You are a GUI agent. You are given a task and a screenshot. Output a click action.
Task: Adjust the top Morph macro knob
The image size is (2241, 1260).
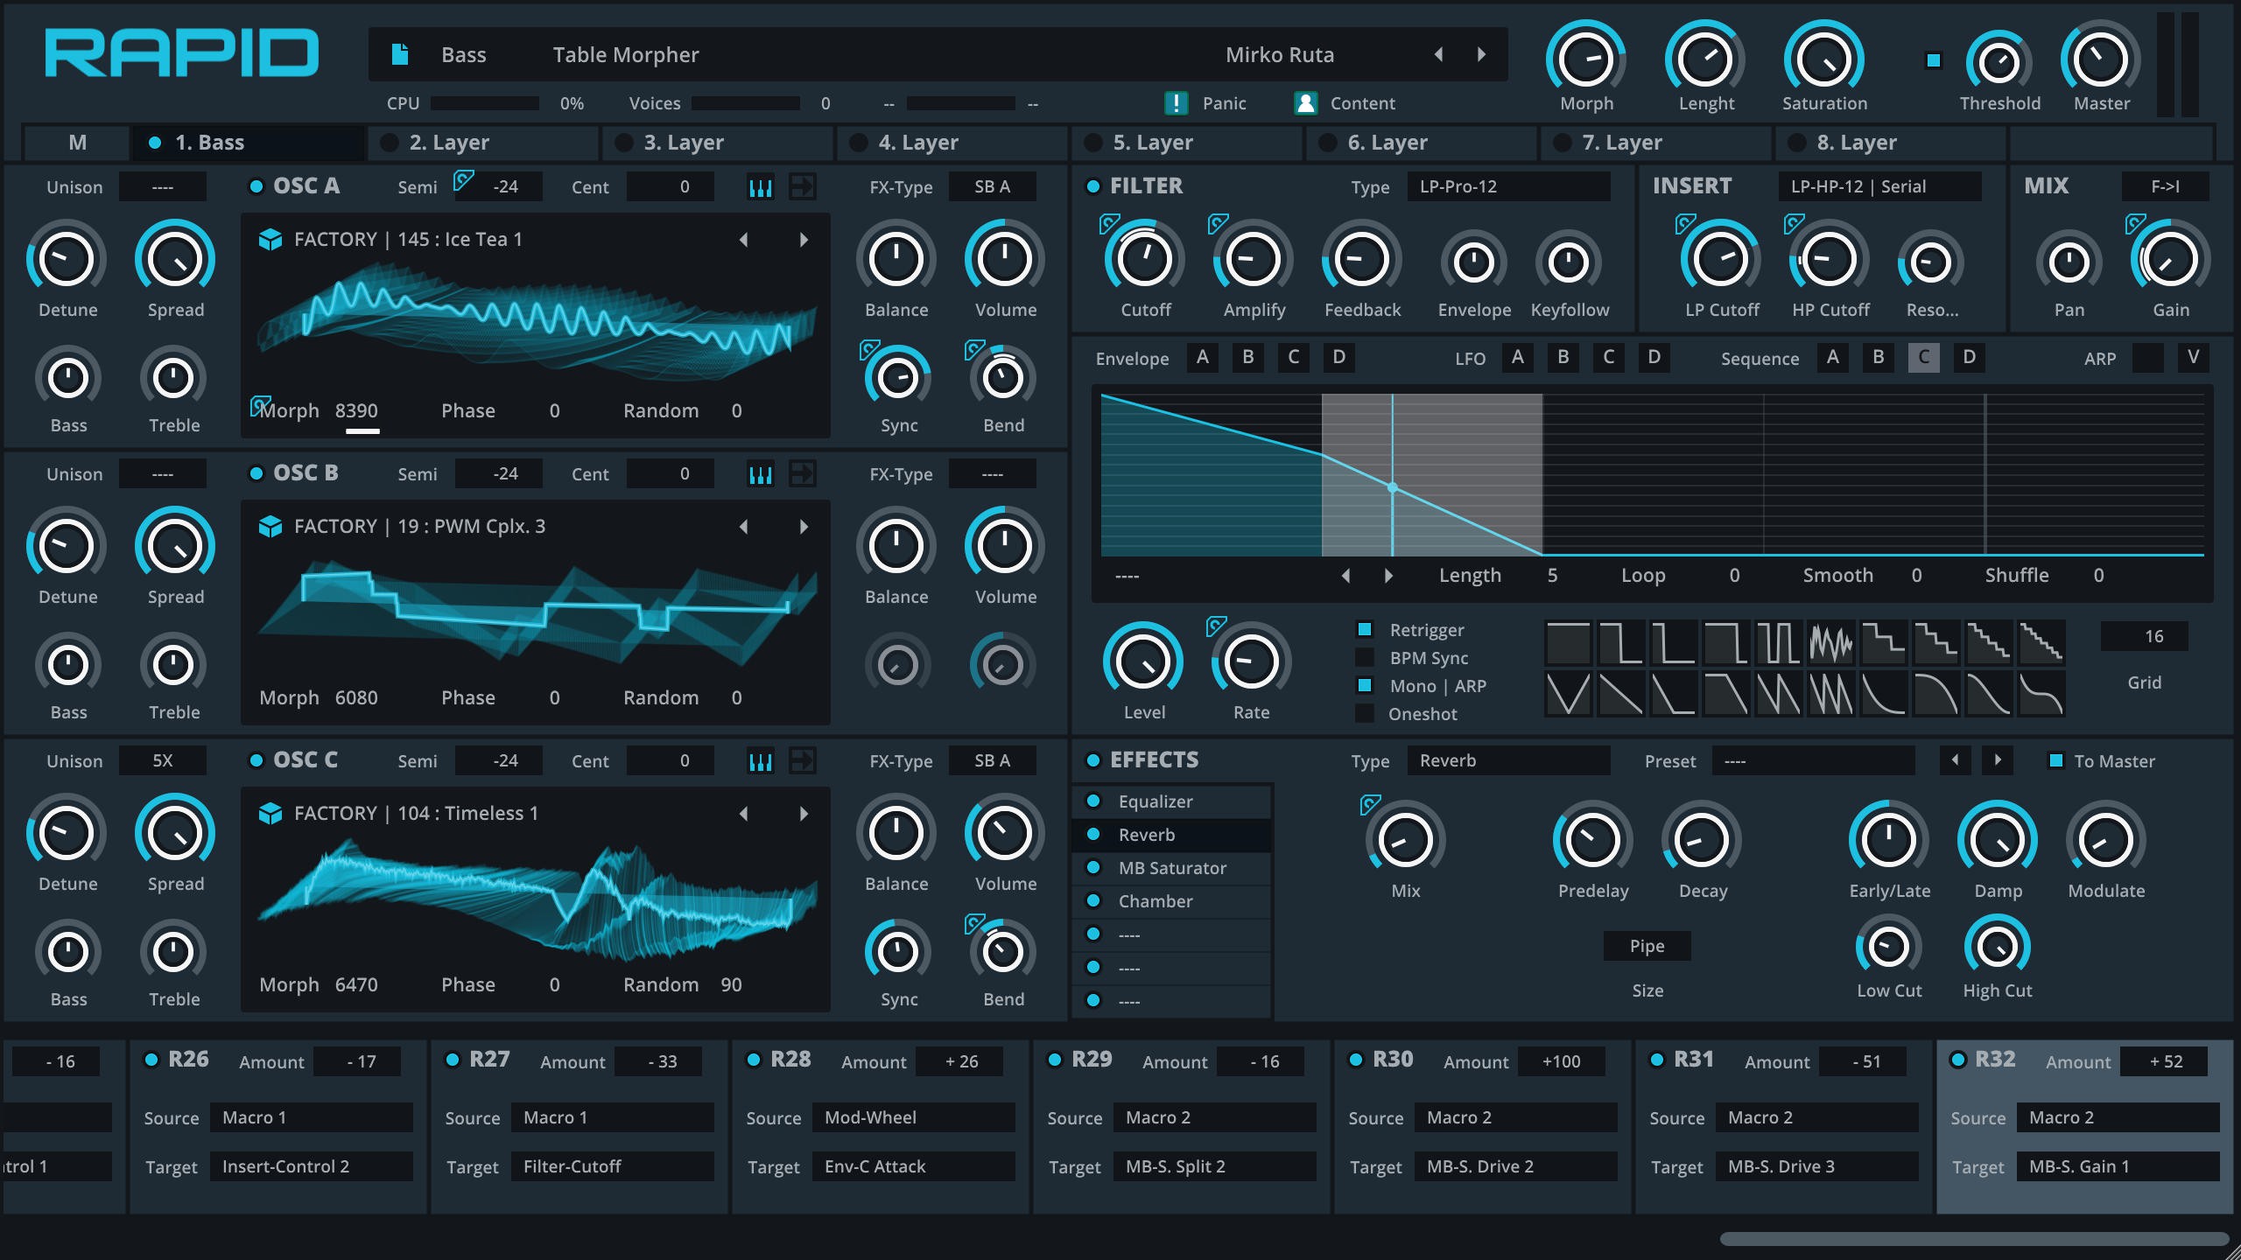click(1585, 59)
